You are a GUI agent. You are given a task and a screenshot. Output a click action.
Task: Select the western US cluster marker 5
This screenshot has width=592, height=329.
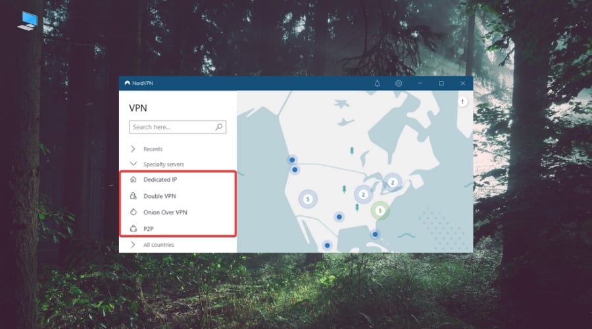308,199
